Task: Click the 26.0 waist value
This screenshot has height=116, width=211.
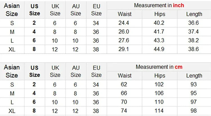Action: [124, 32]
